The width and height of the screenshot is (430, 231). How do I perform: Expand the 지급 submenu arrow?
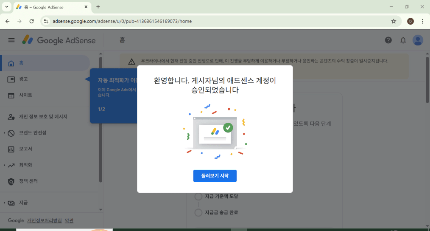(4, 203)
